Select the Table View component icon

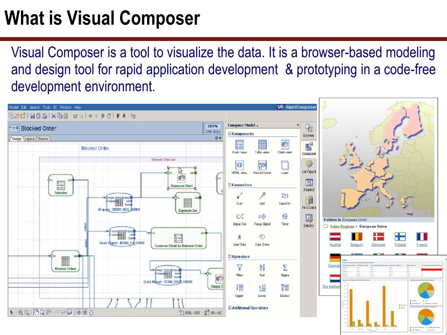(262, 145)
